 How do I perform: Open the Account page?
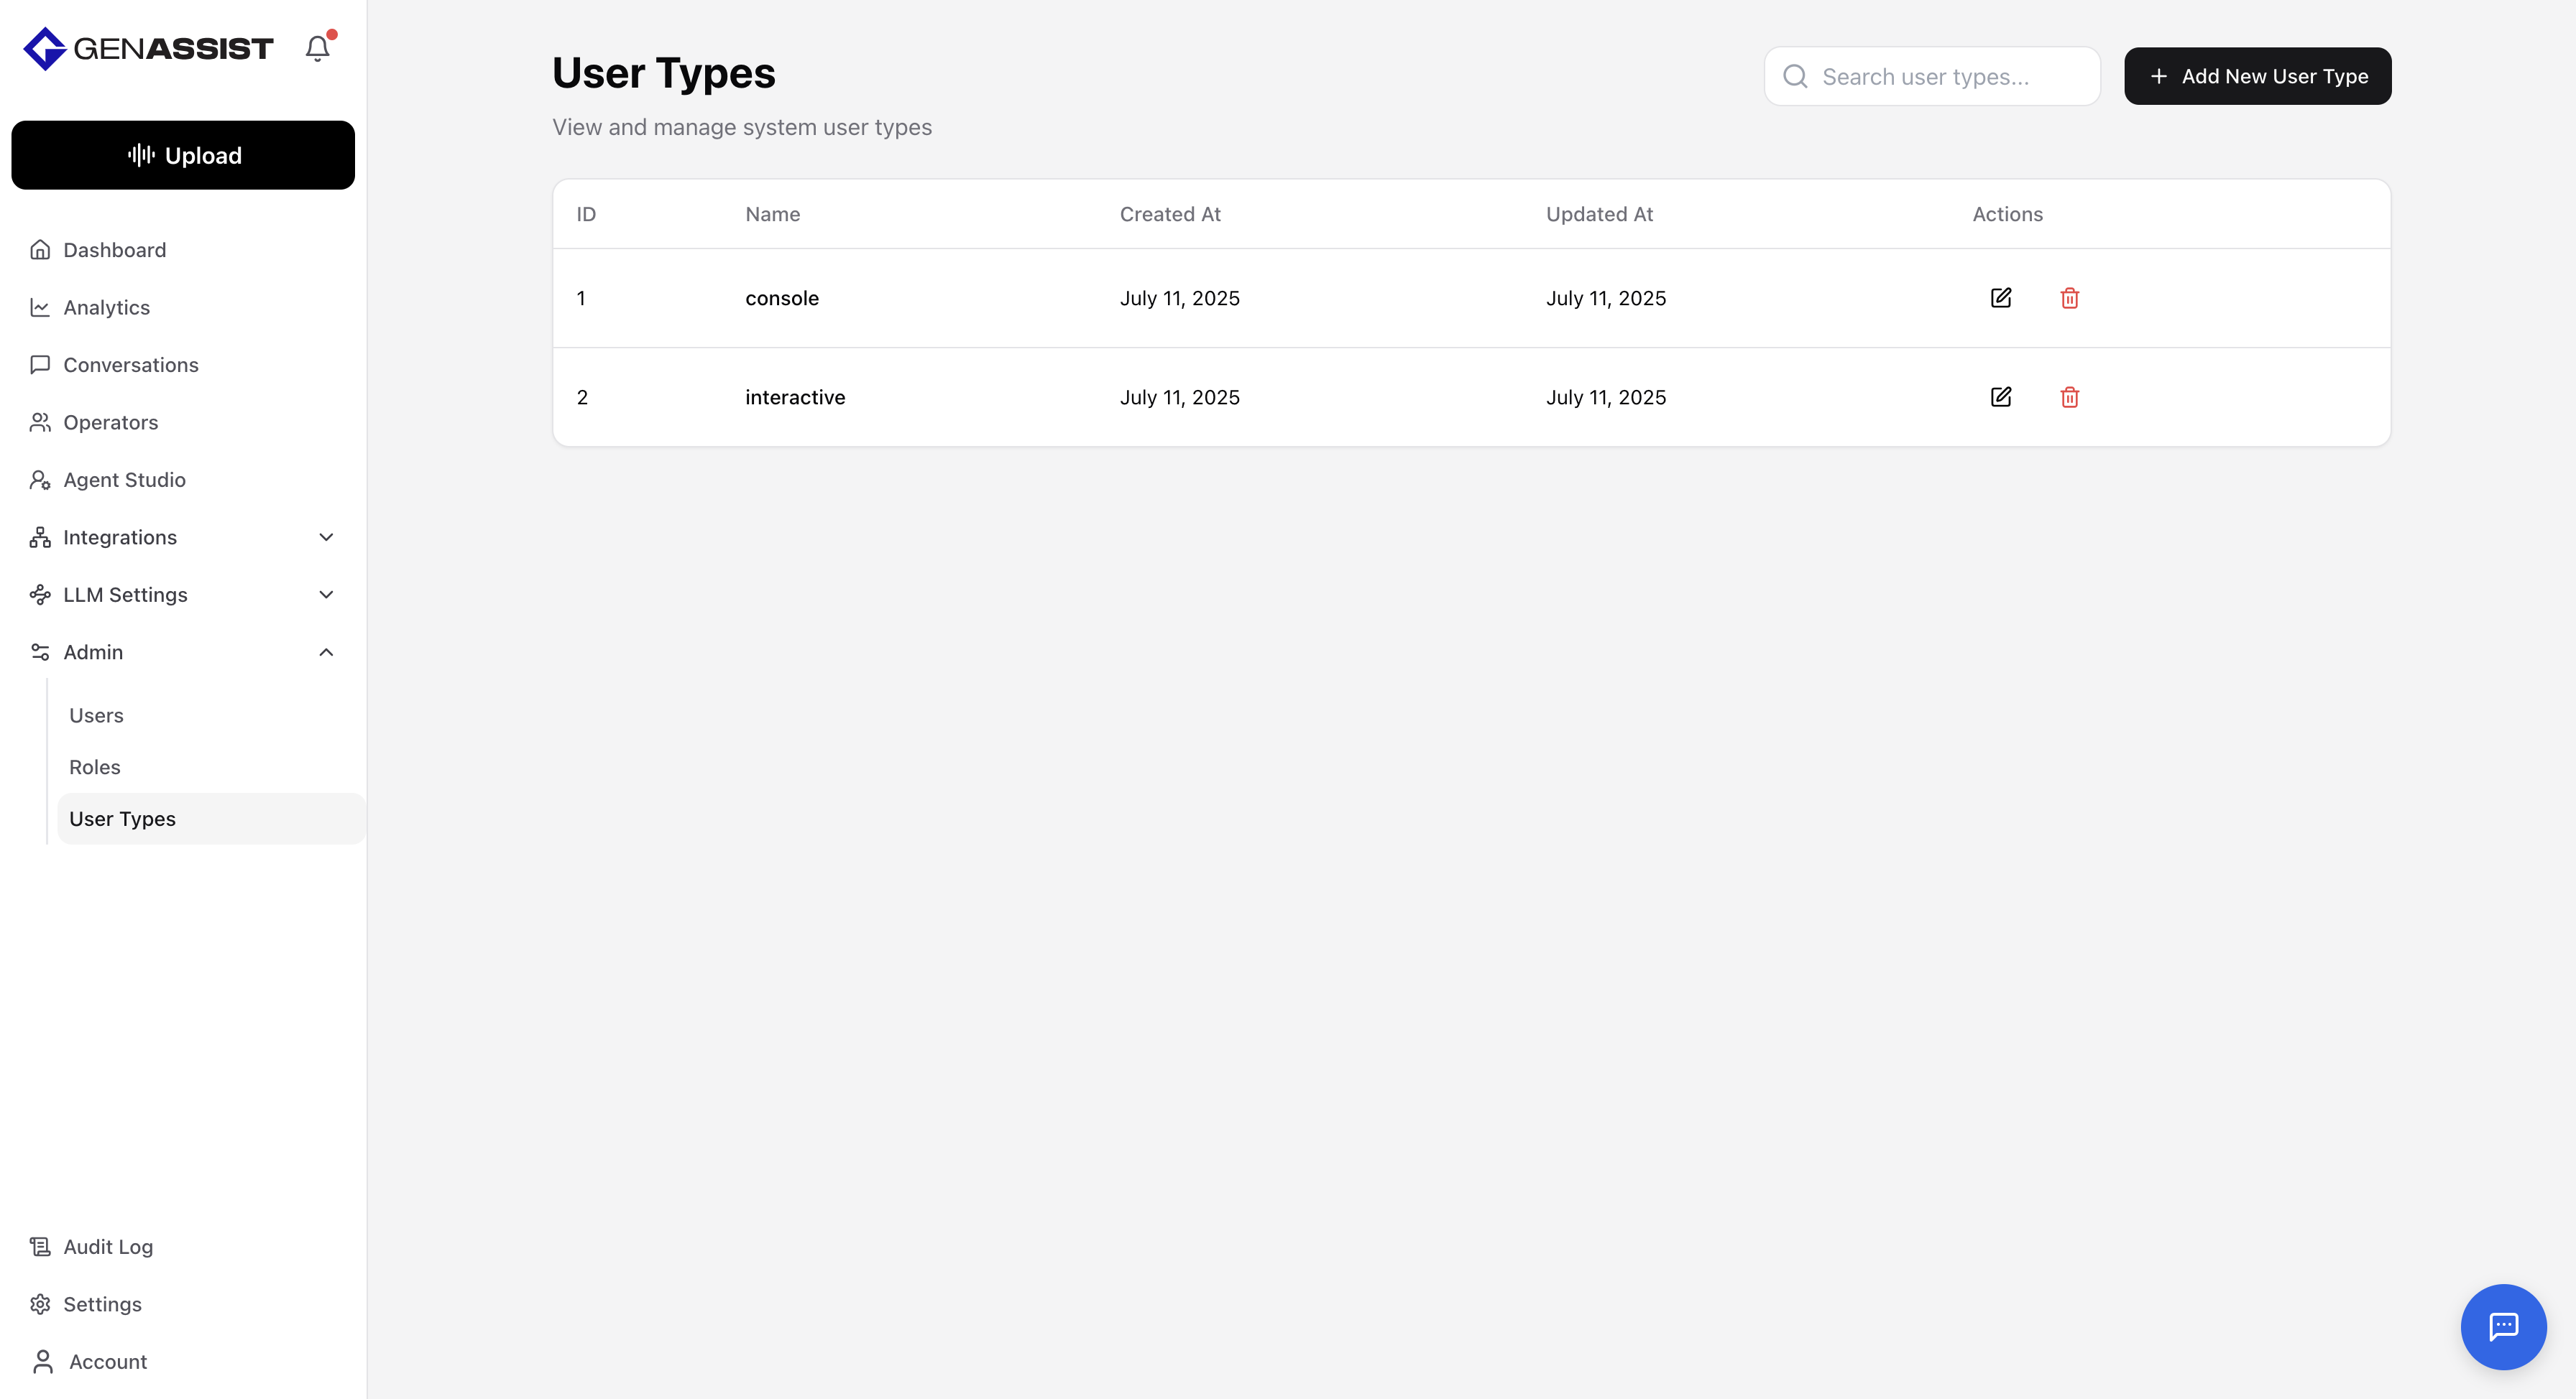tap(107, 1362)
